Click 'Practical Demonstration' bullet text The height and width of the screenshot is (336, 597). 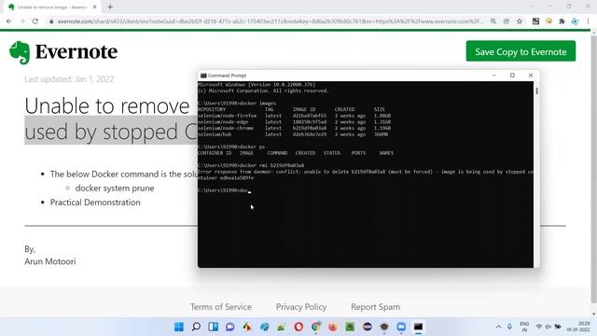pyautogui.click(x=95, y=203)
